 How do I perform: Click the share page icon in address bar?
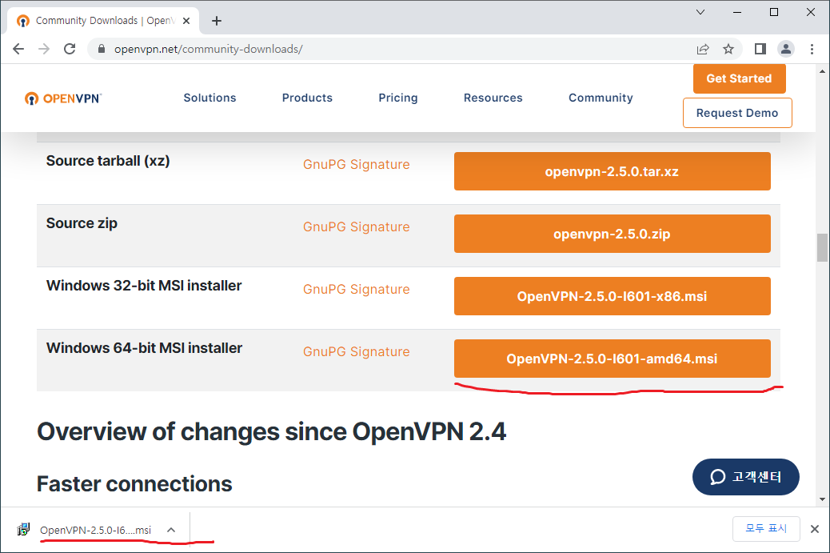pyautogui.click(x=702, y=50)
